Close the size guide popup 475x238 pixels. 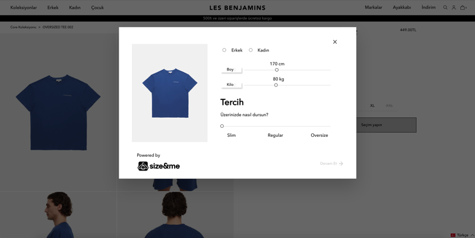pyautogui.click(x=335, y=42)
